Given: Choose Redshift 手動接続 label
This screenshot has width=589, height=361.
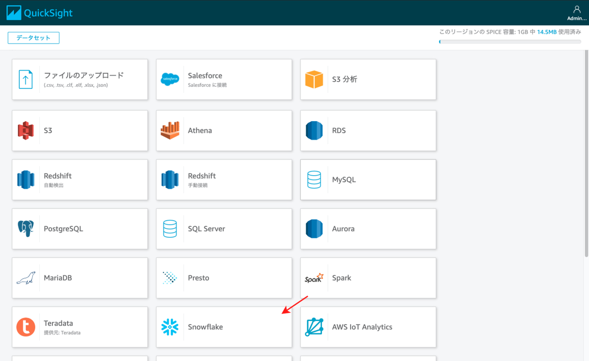Looking at the screenshot, I should pyautogui.click(x=202, y=180).
